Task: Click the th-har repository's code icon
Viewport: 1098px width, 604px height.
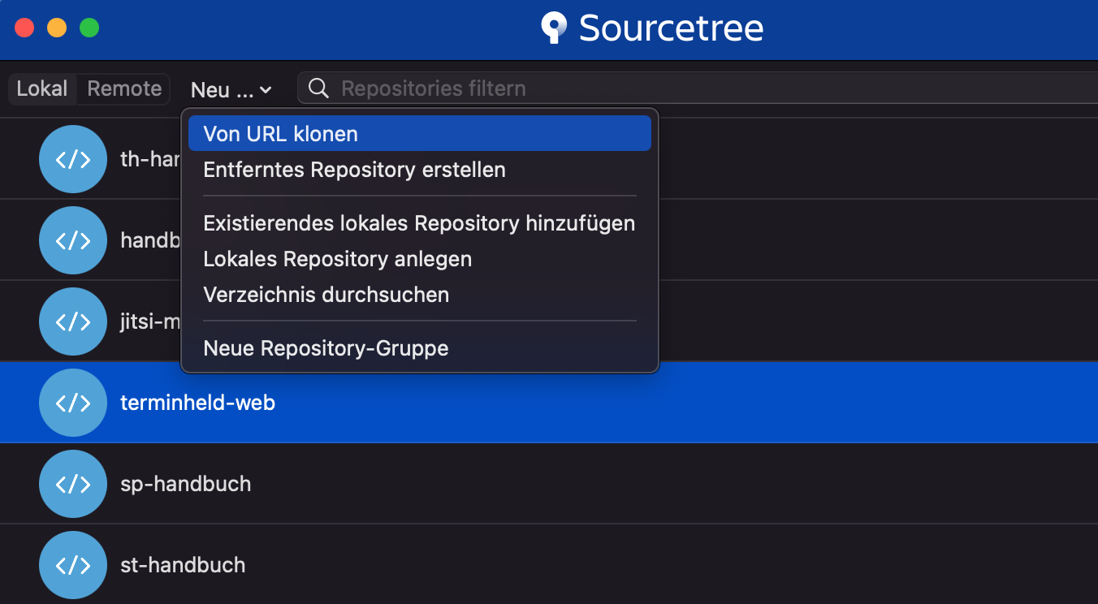Action: coord(73,159)
